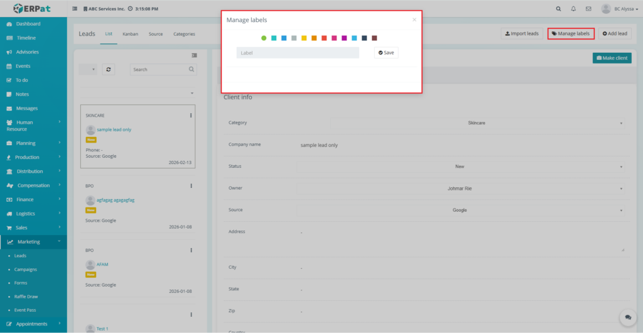
Task: Click the Make client button
Action: tap(612, 58)
